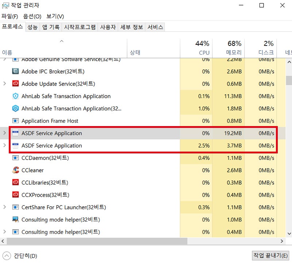Click the horizontal scrollbar thumb

point(97,241)
